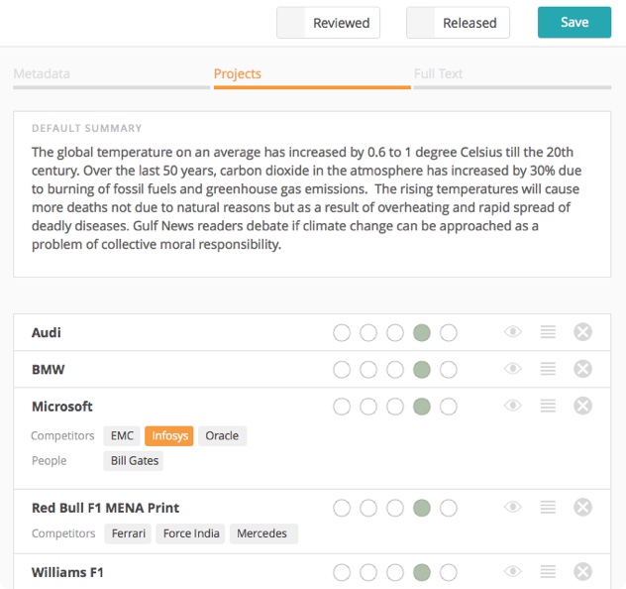Viewport: 626px width, 589px height.
Task: Toggle the Reviewed switch
Action: [x=328, y=23]
